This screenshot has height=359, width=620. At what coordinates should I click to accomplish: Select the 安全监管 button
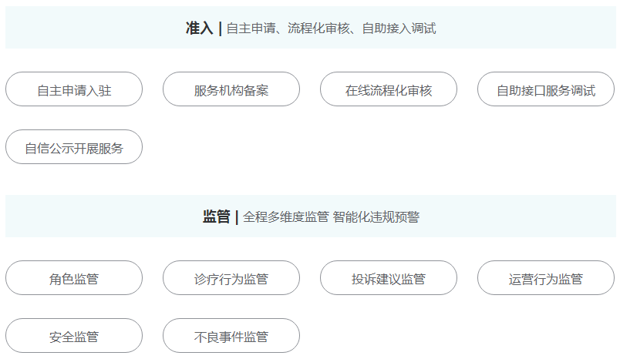(x=74, y=336)
